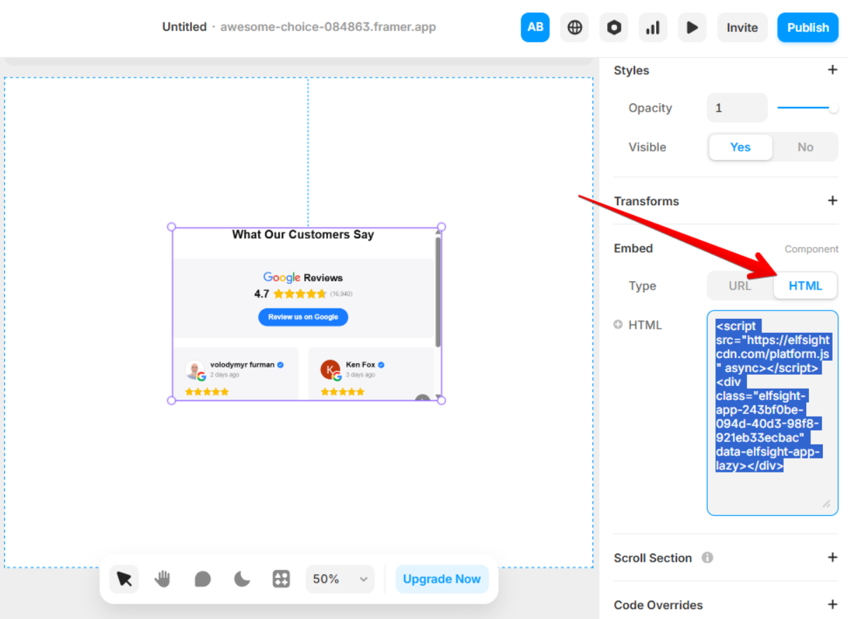Click the Untitled project title

[184, 27]
